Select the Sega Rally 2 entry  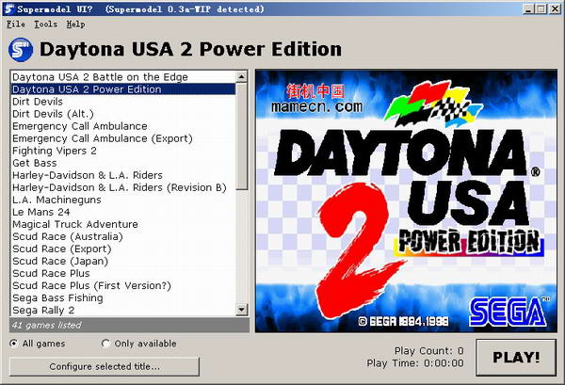point(123,310)
